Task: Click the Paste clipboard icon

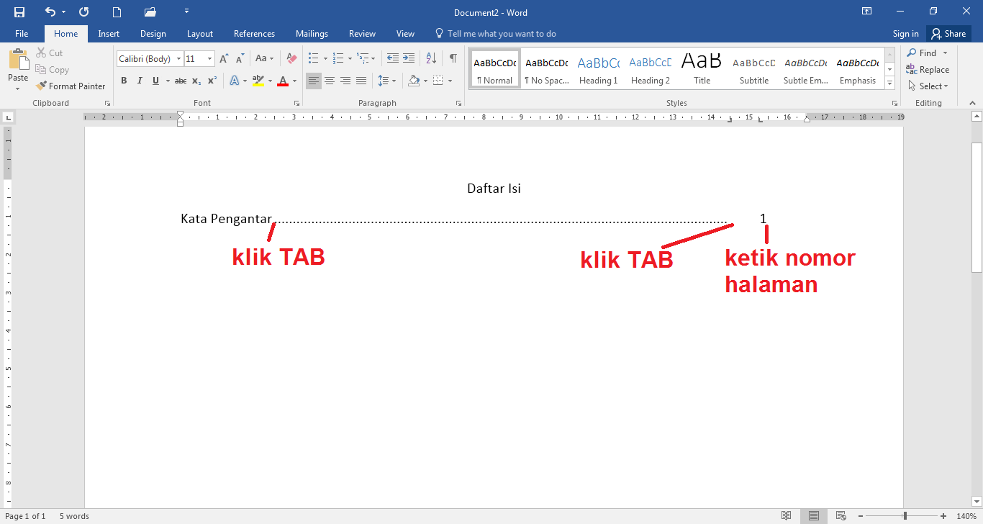Action: point(18,60)
